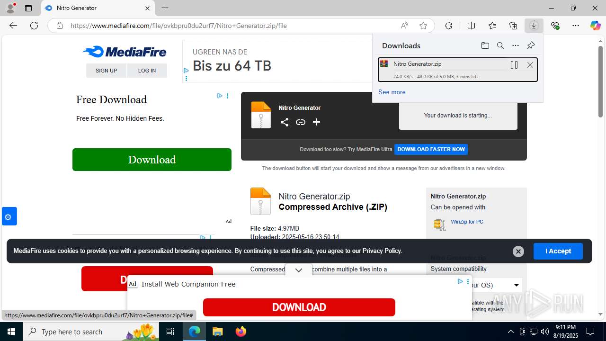This screenshot has width=606, height=341.
Task: Accept cookies with I Accept
Action: click(558, 251)
